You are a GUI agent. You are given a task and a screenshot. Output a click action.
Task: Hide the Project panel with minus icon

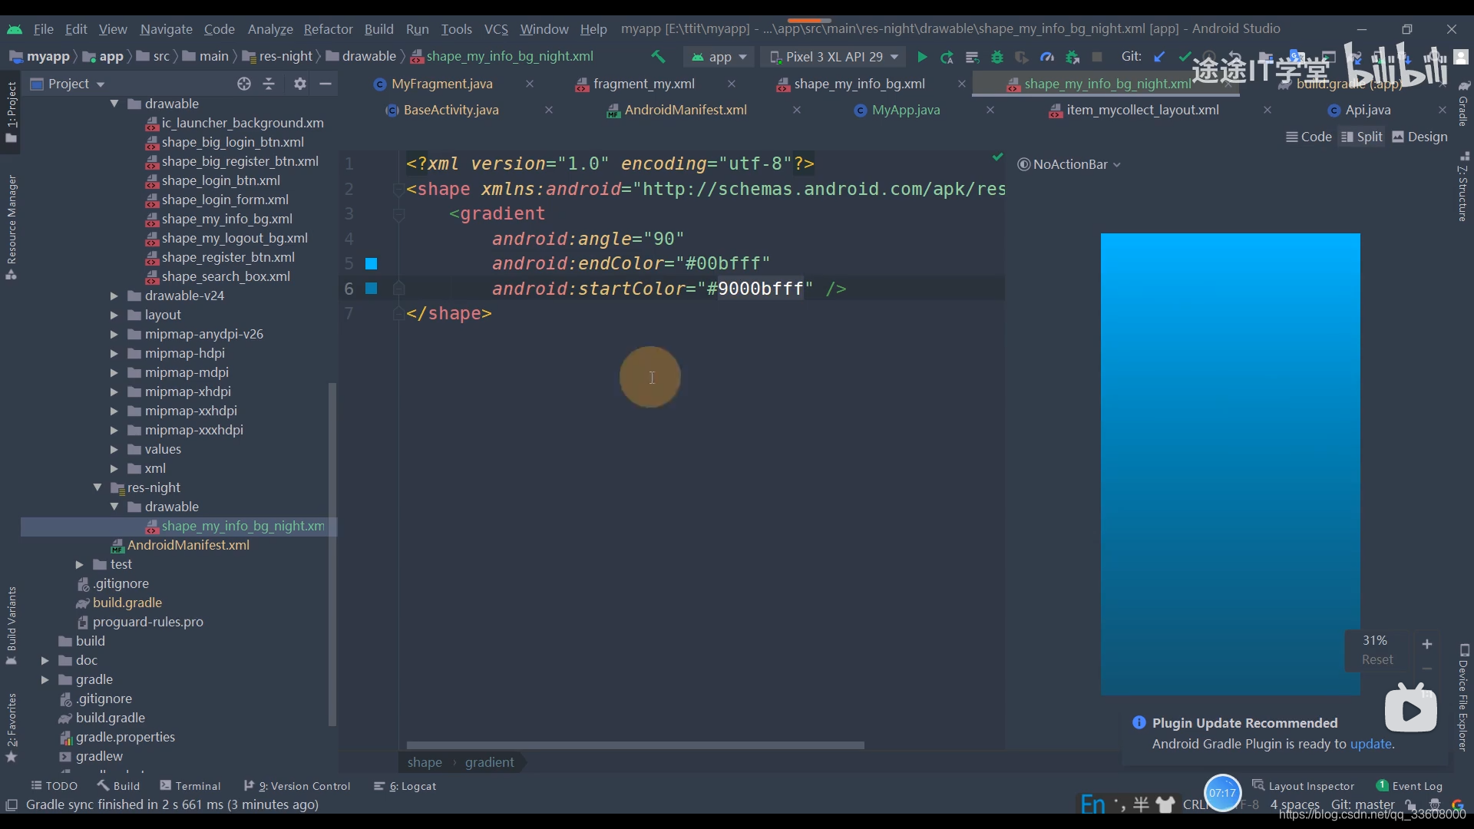(326, 84)
